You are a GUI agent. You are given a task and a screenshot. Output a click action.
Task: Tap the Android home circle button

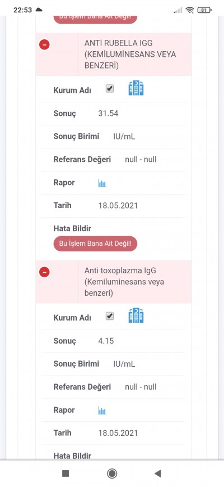112,474
